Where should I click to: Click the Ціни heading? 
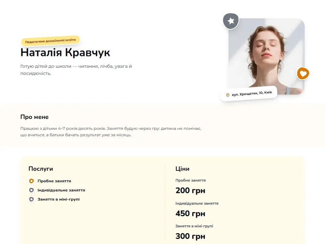point(182,169)
